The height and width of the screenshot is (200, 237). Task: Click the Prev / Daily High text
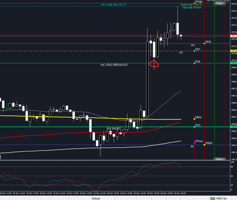(113, 5)
